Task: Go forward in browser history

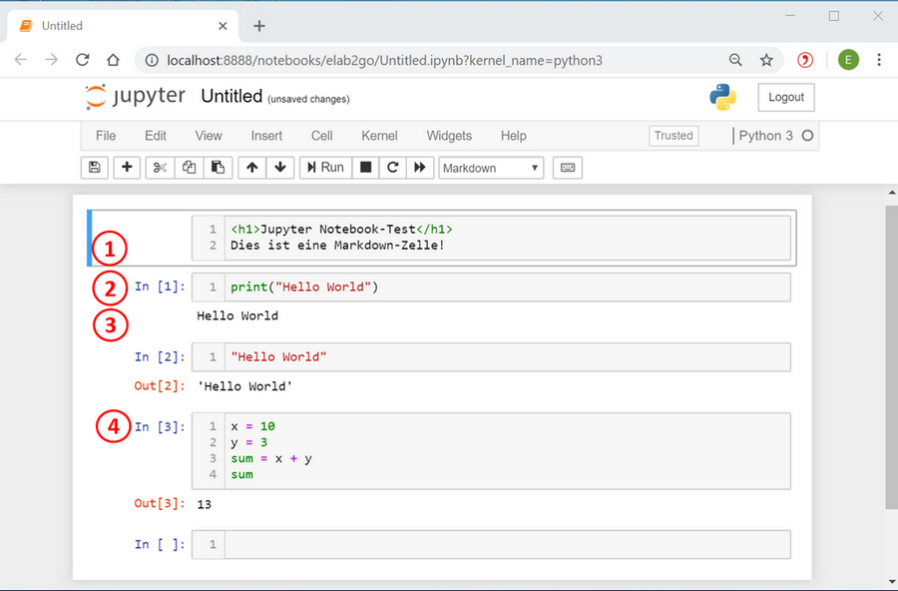Action: pos(52,60)
